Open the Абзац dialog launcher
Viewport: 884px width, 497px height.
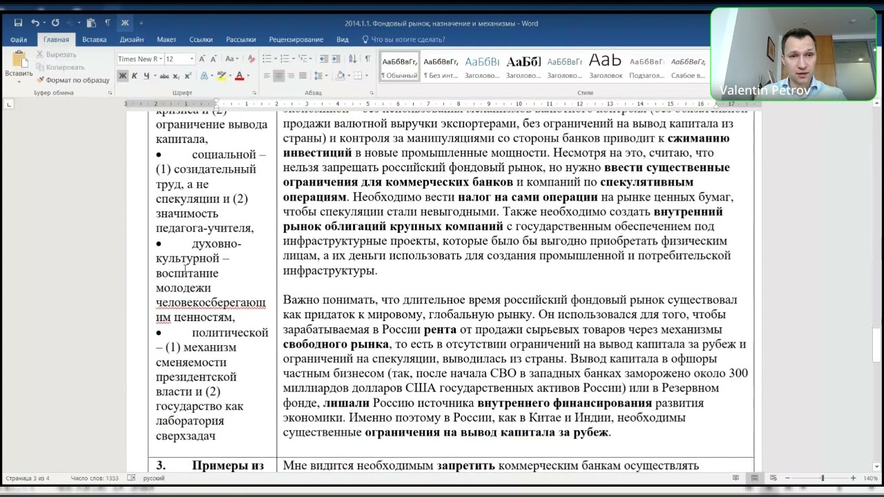(x=372, y=92)
